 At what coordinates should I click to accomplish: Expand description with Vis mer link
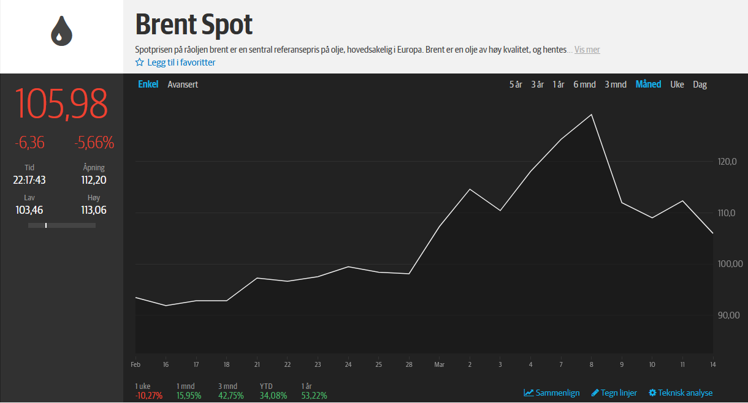tap(587, 50)
